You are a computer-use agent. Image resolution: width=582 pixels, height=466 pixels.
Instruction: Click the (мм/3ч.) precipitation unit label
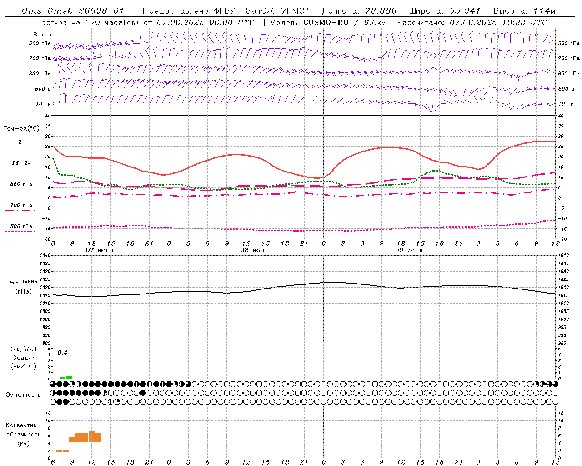click(24, 349)
